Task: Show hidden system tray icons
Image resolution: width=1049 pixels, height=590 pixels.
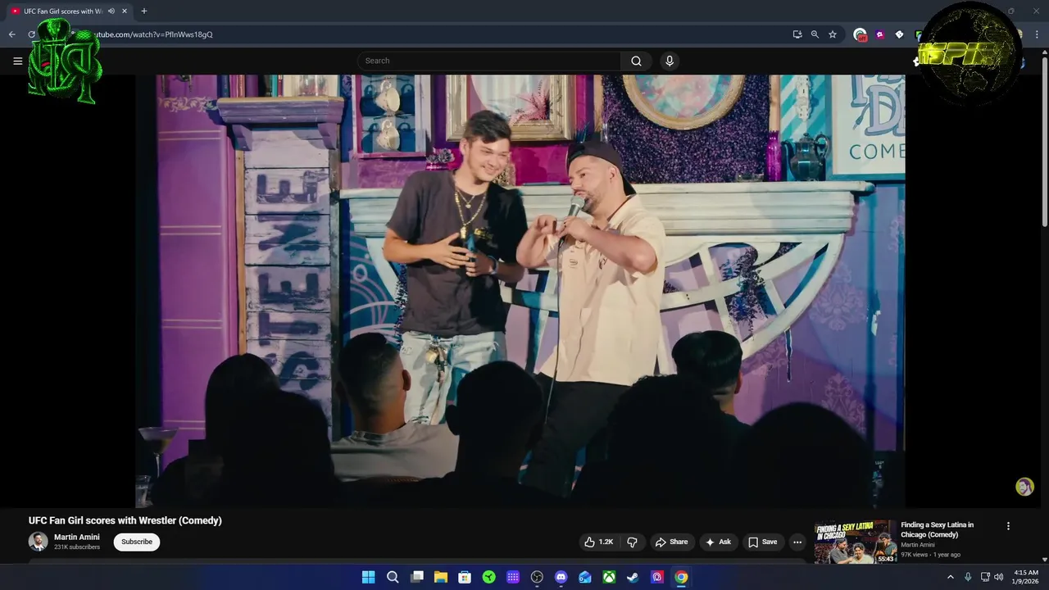Action: [951, 577]
